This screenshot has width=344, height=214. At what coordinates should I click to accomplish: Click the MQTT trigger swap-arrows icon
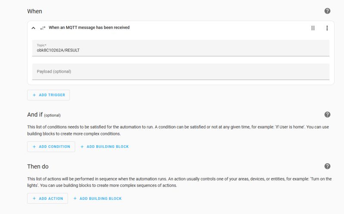coord(43,28)
